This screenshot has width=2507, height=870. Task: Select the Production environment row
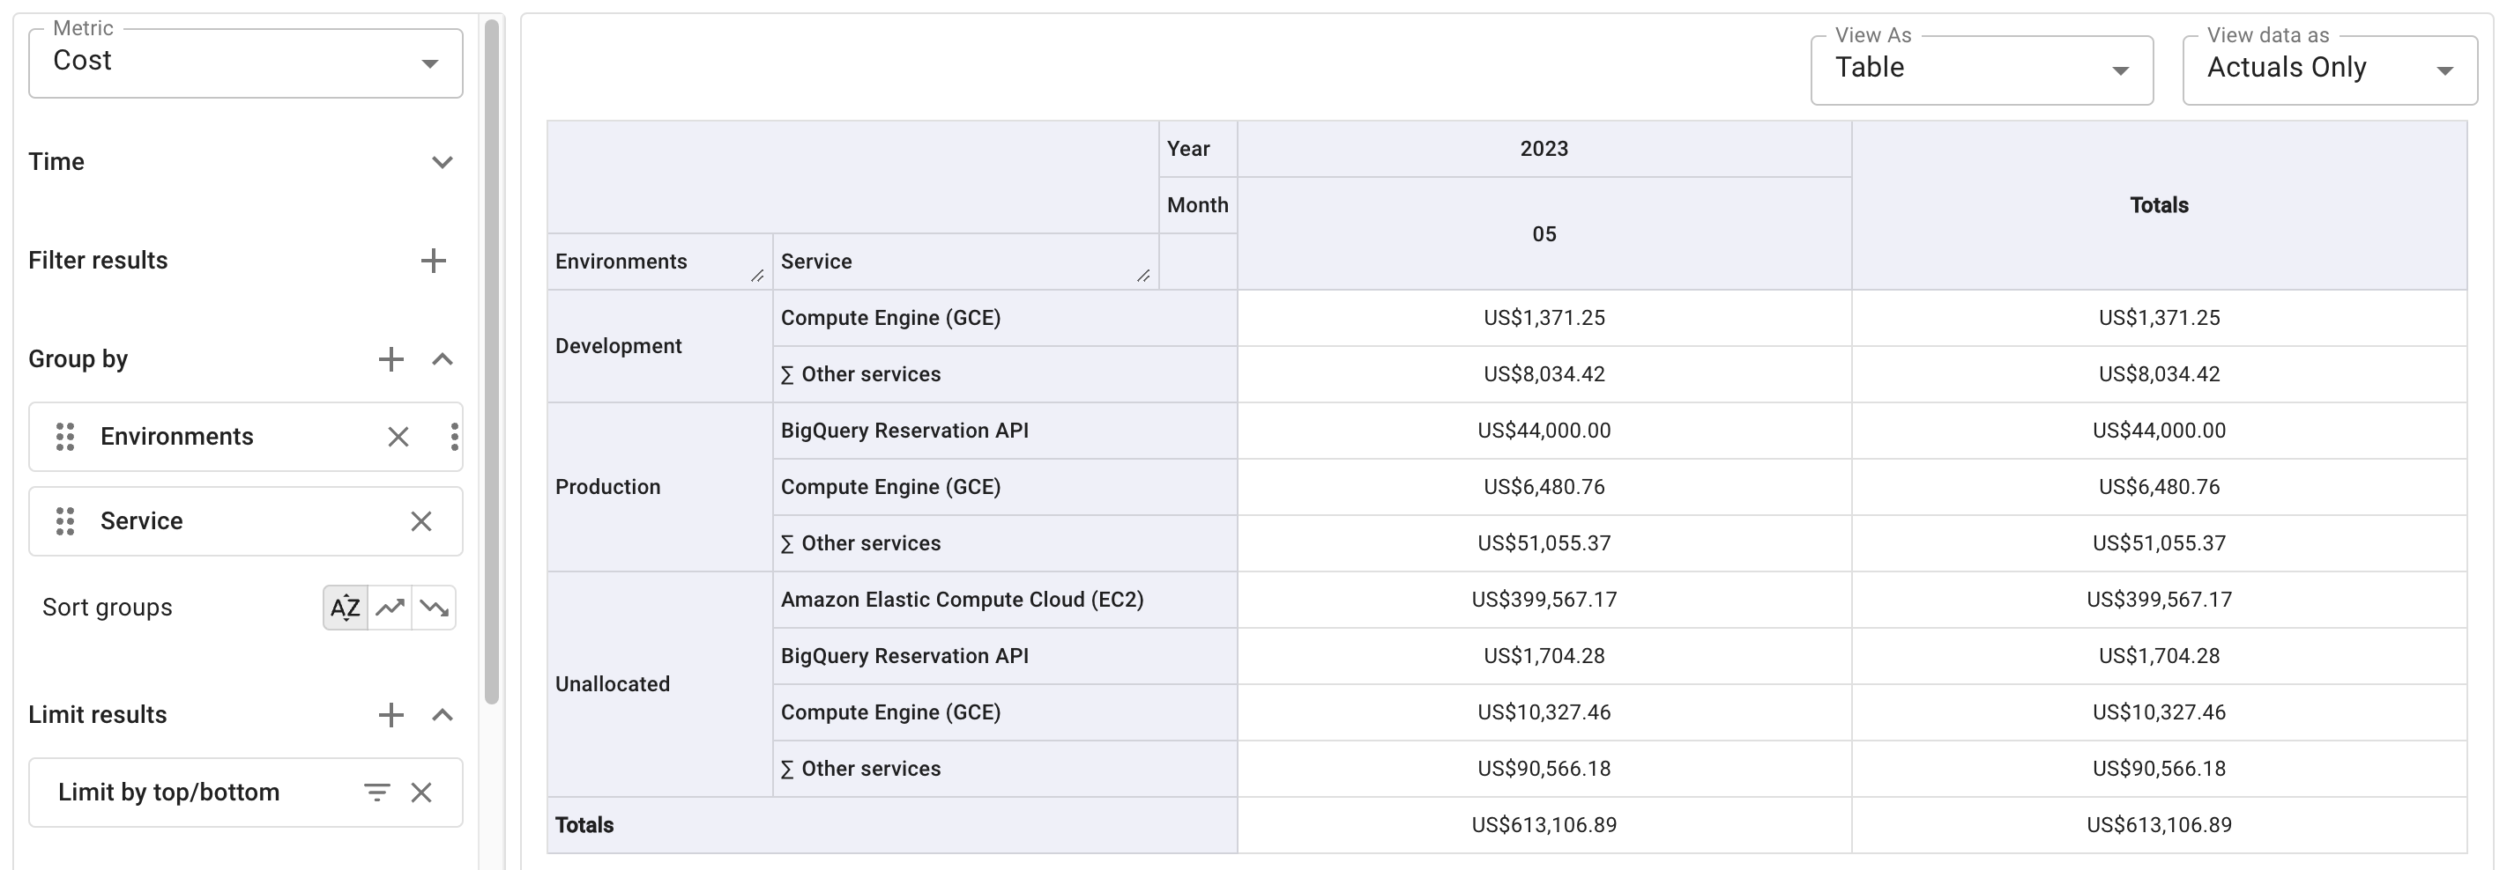[660, 487]
